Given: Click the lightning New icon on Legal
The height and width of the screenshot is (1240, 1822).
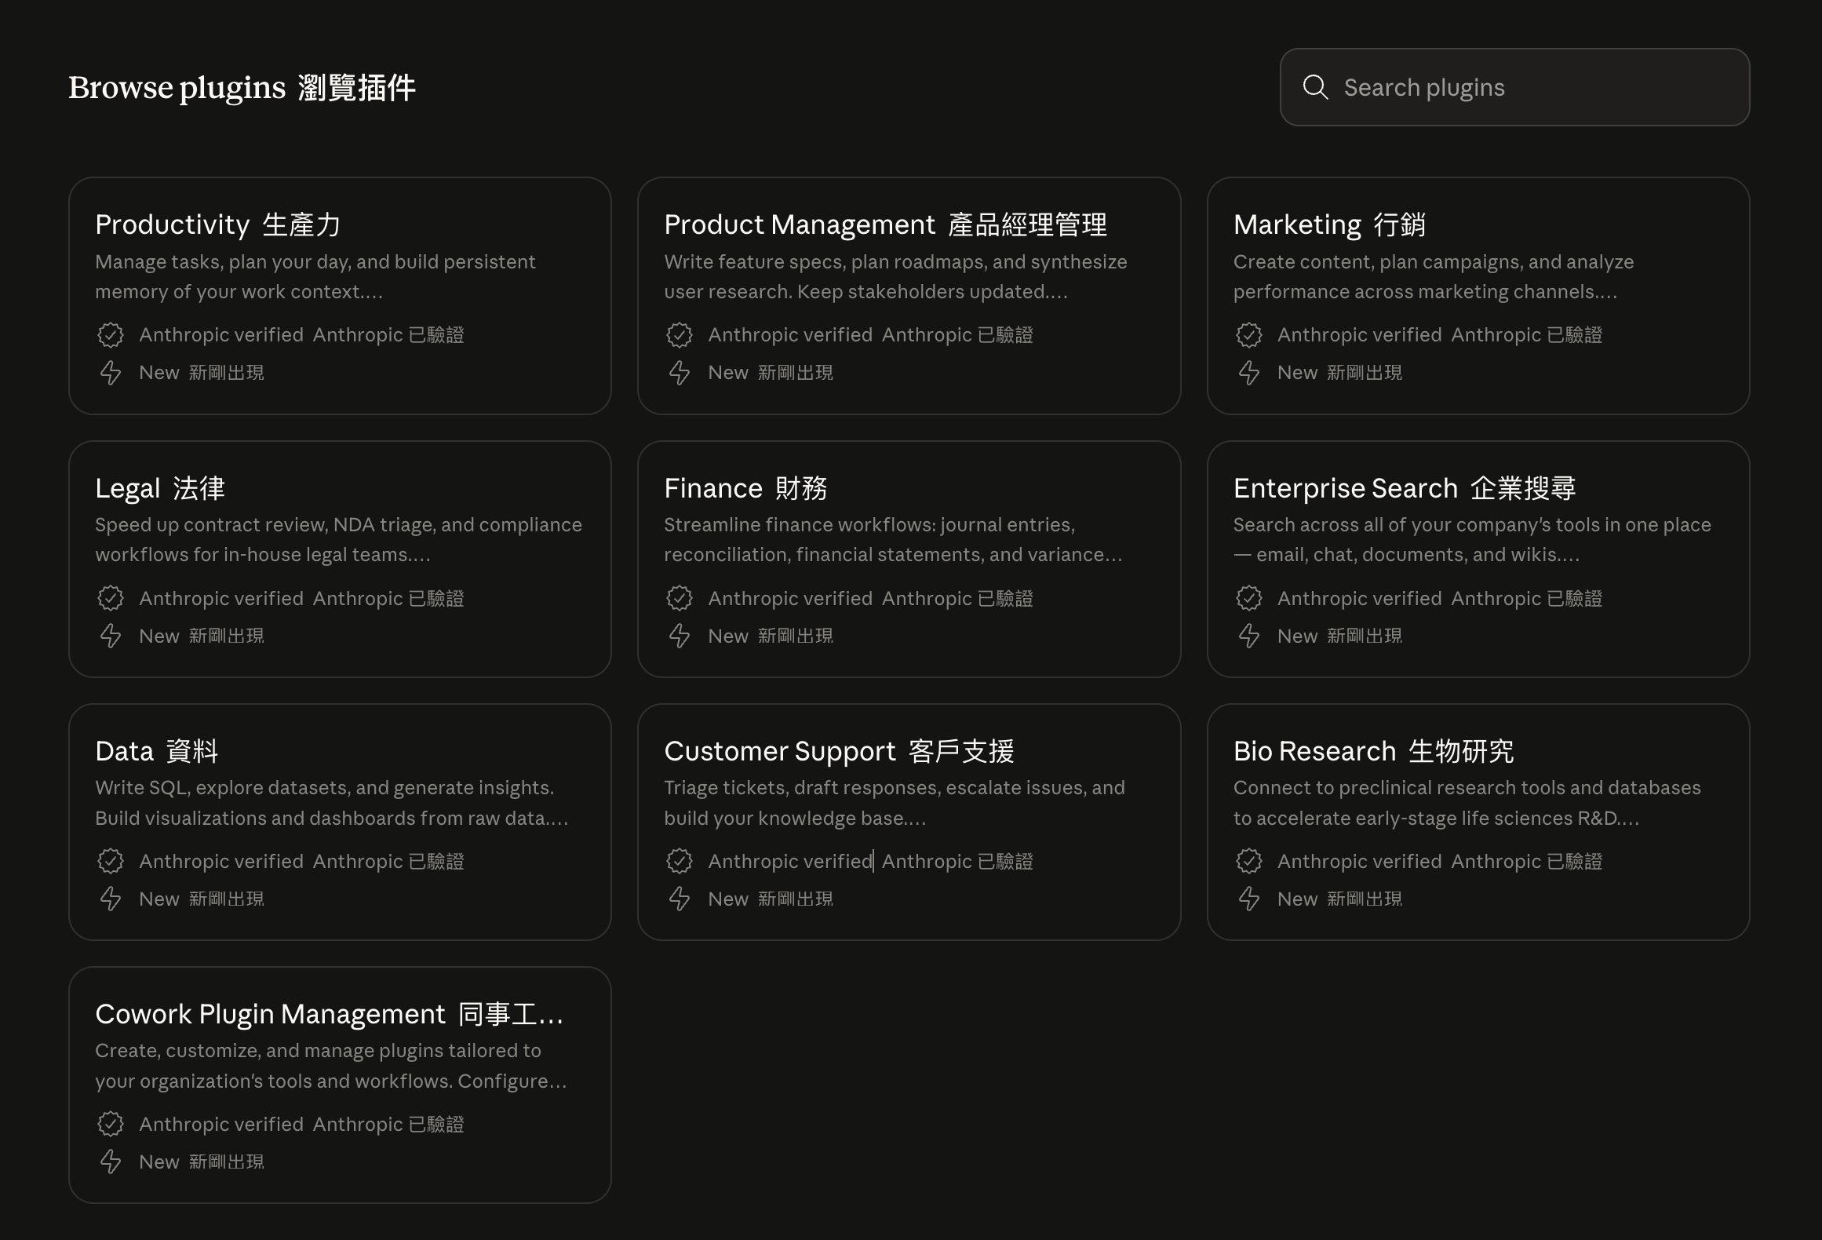Looking at the screenshot, I should coord(111,636).
